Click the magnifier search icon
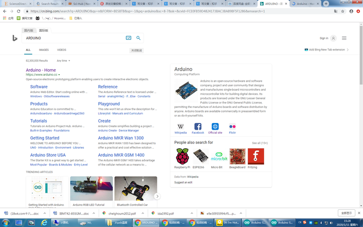Screen dimensions: 363x227 coord(139,38)
